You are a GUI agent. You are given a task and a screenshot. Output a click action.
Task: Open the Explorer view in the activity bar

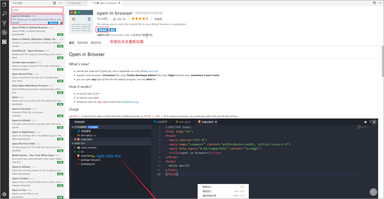click(4, 5)
